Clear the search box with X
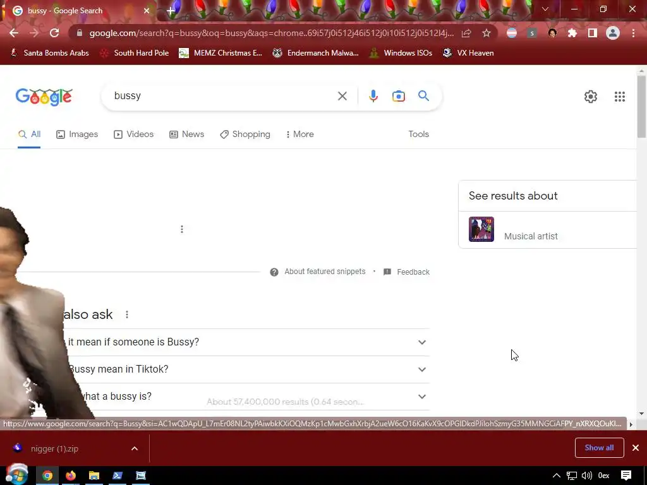The image size is (647, 485). [x=342, y=96]
